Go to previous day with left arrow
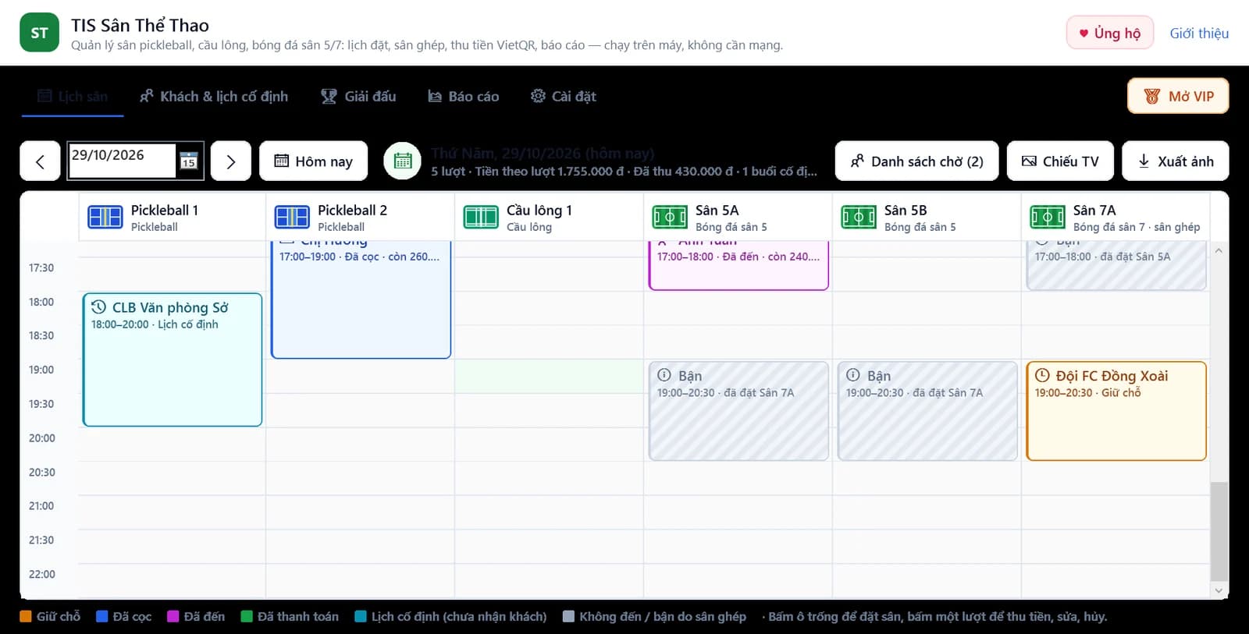 pyautogui.click(x=40, y=161)
